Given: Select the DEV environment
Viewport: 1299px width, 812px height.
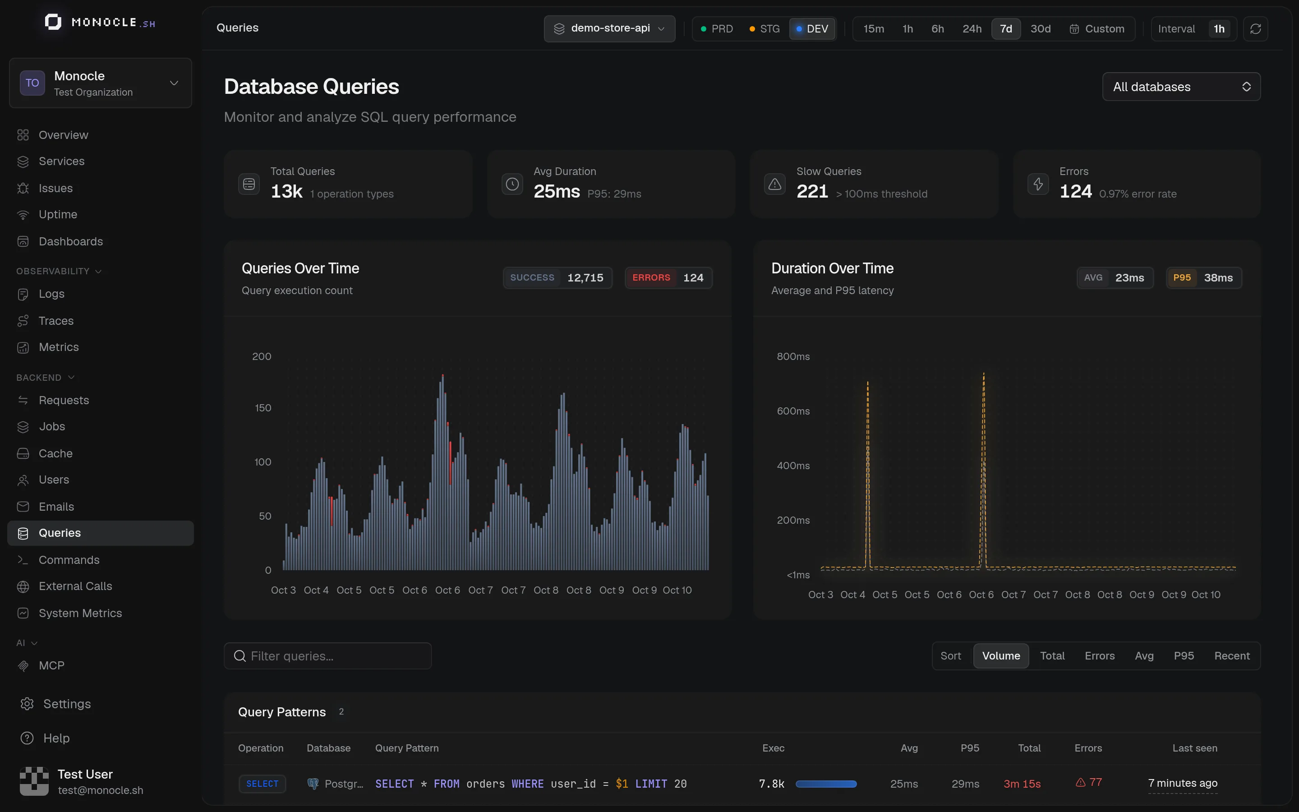Looking at the screenshot, I should point(812,28).
